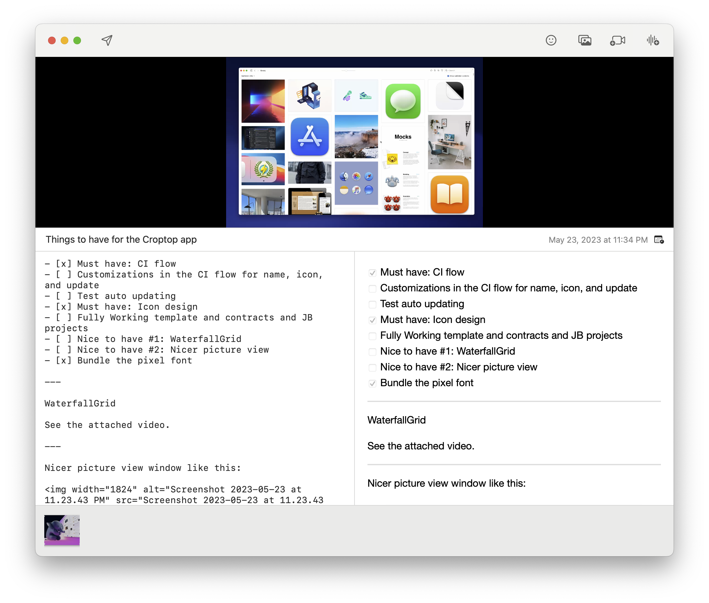Check 'Fully Working template and contracts' checkbox
This screenshot has width=709, height=603.
373,336
